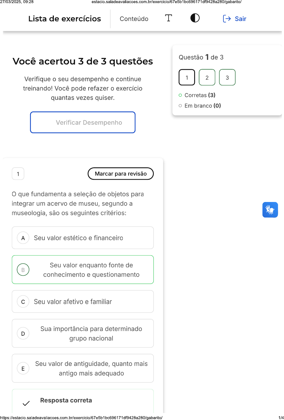Toggle the high contrast mode icon
This screenshot has width=284, height=420.
(195, 18)
